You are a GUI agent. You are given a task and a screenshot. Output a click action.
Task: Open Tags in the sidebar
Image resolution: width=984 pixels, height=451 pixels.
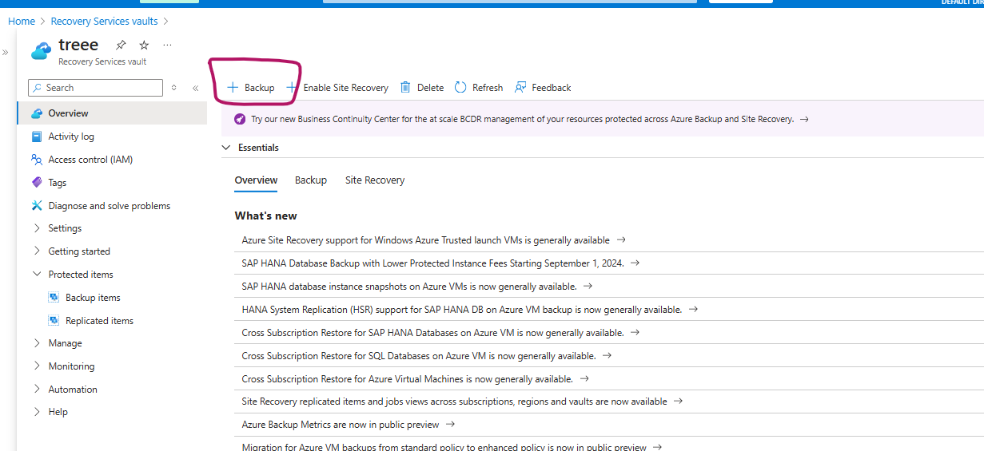coord(57,183)
